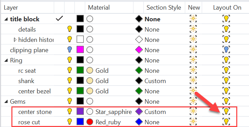
Task: Select the center bezel layer name
Action: coord(34,91)
